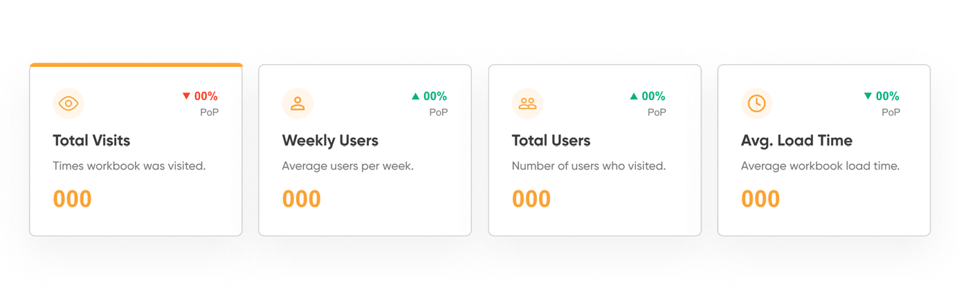Image resolution: width=959 pixels, height=291 pixels.
Task: Click 'Times workbook was visited.' description text
Action: click(129, 166)
